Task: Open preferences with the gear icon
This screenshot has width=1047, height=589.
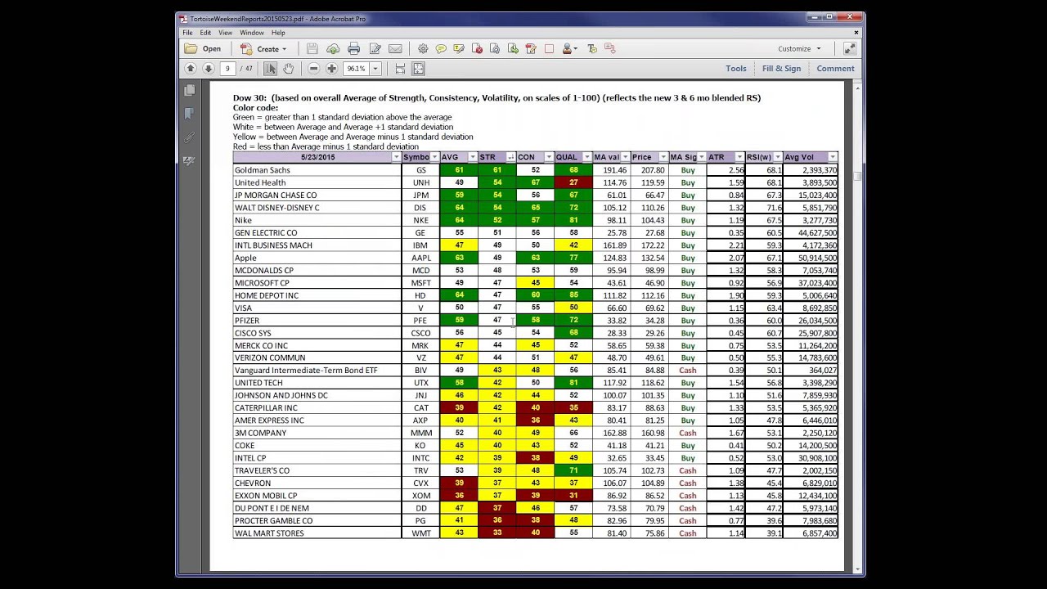Action: coord(422,49)
